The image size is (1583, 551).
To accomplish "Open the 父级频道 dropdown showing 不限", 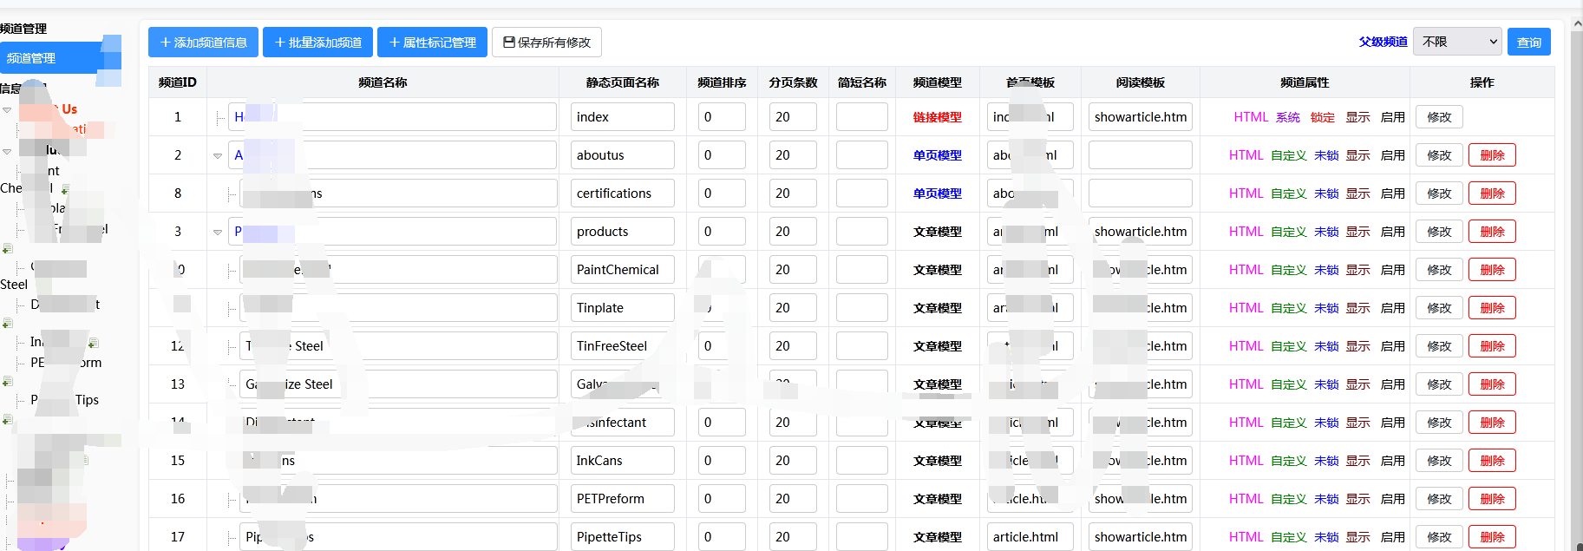I will point(1456,42).
